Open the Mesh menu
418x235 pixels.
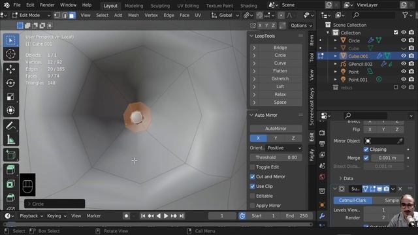tap(133, 16)
